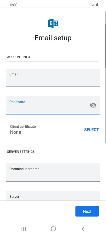This screenshot has height=236, width=106.
Task: Tap the Client certificate None row
Action: click(53, 130)
